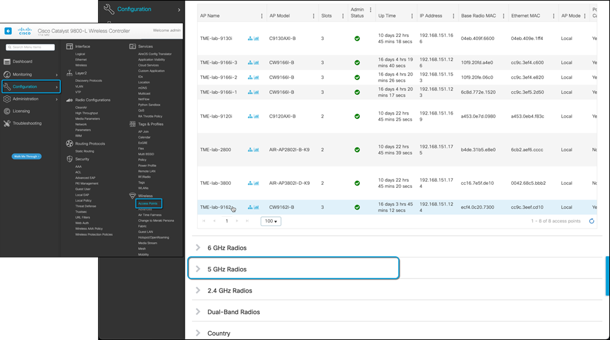Expand the Country section
610x340 pixels.
click(x=198, y=333)
